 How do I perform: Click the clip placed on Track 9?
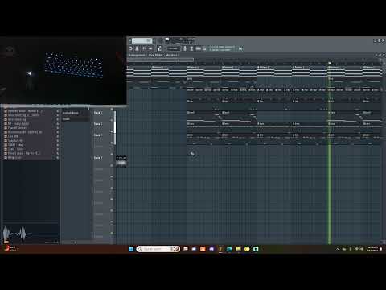121,161
